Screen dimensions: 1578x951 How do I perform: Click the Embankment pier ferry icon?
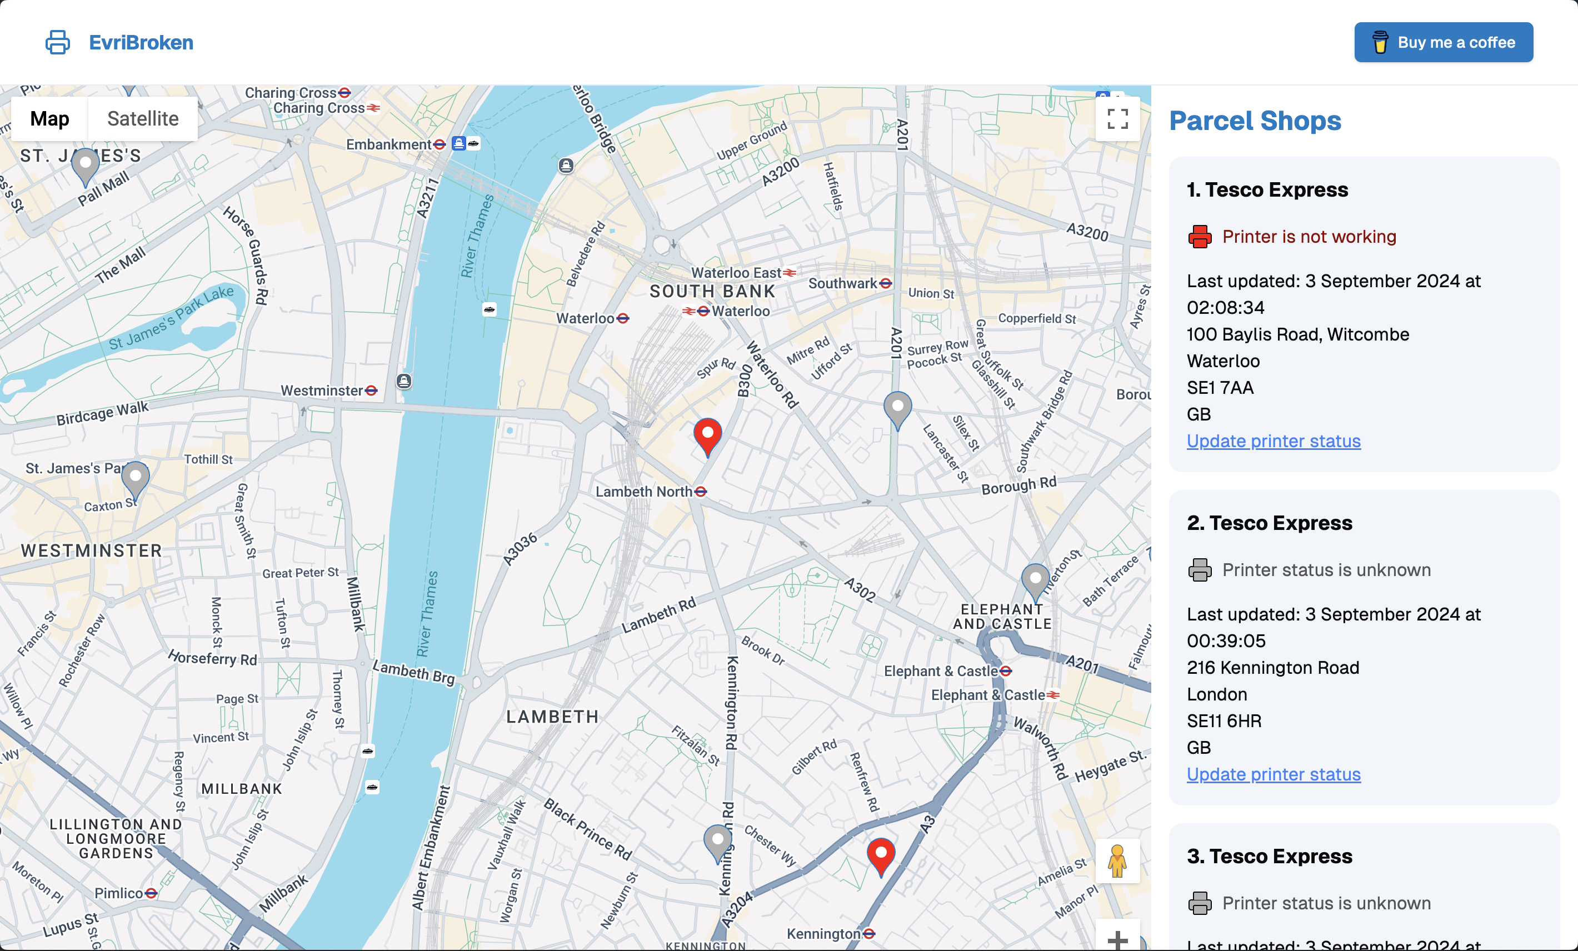click(x=473, y=143)
